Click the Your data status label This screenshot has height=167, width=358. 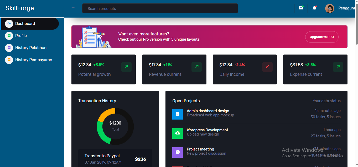point(326,101)
